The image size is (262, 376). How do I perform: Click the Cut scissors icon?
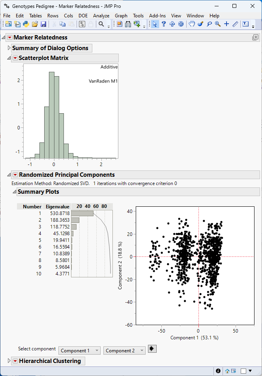click(54, 24)
